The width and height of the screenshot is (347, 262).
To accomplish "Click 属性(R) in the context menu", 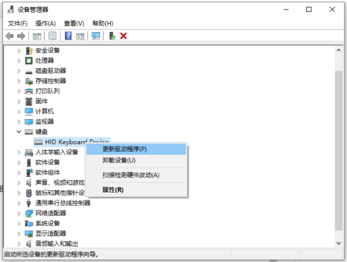I will (112, 190).
